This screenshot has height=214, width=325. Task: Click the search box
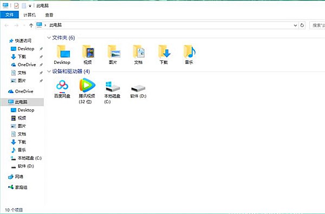coord(317,25)
